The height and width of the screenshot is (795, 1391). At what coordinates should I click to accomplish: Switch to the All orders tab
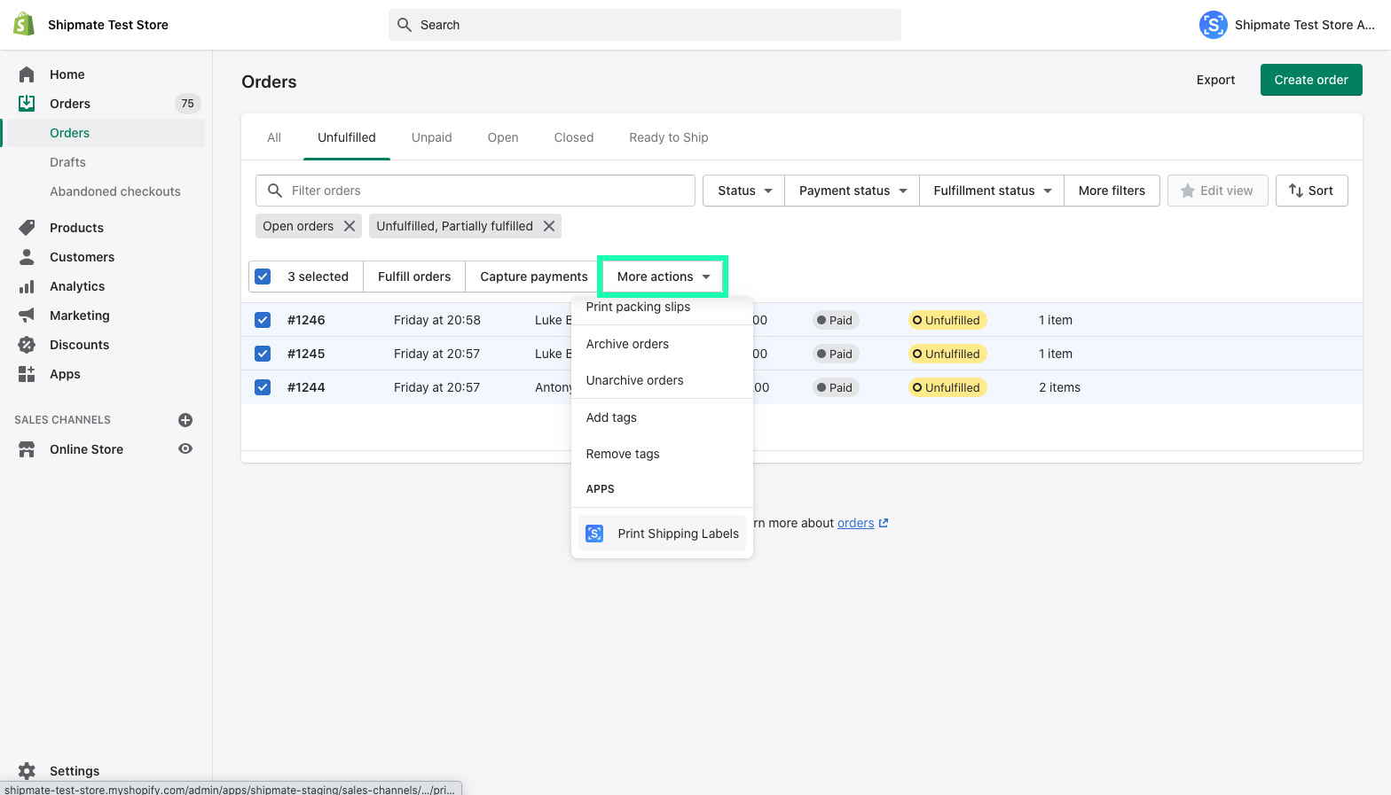coord(274,137)
